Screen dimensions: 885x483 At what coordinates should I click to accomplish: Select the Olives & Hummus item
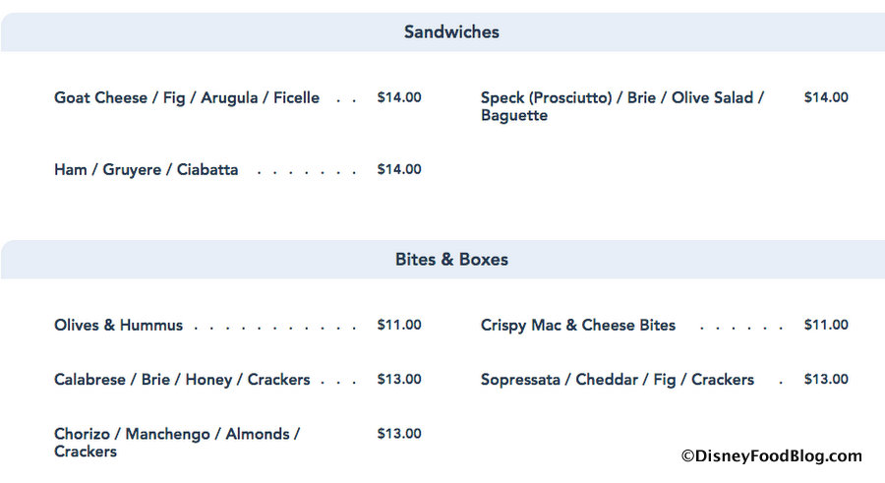coord(119,326)
